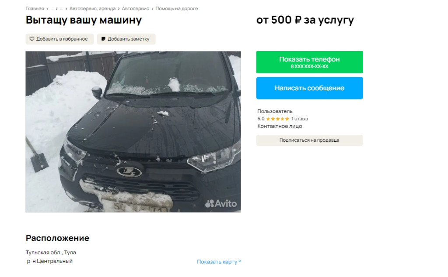Image resolution: width=448 pixels, height=277 pixels.
Task: Open the Пользователь seller profile name
Action: (275, 111)
